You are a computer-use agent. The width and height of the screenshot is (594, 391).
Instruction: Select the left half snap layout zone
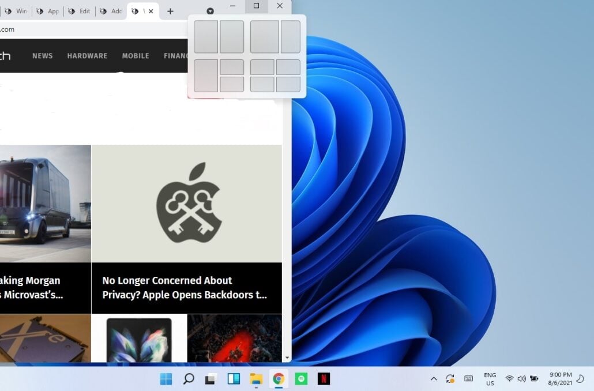[206, 36]
